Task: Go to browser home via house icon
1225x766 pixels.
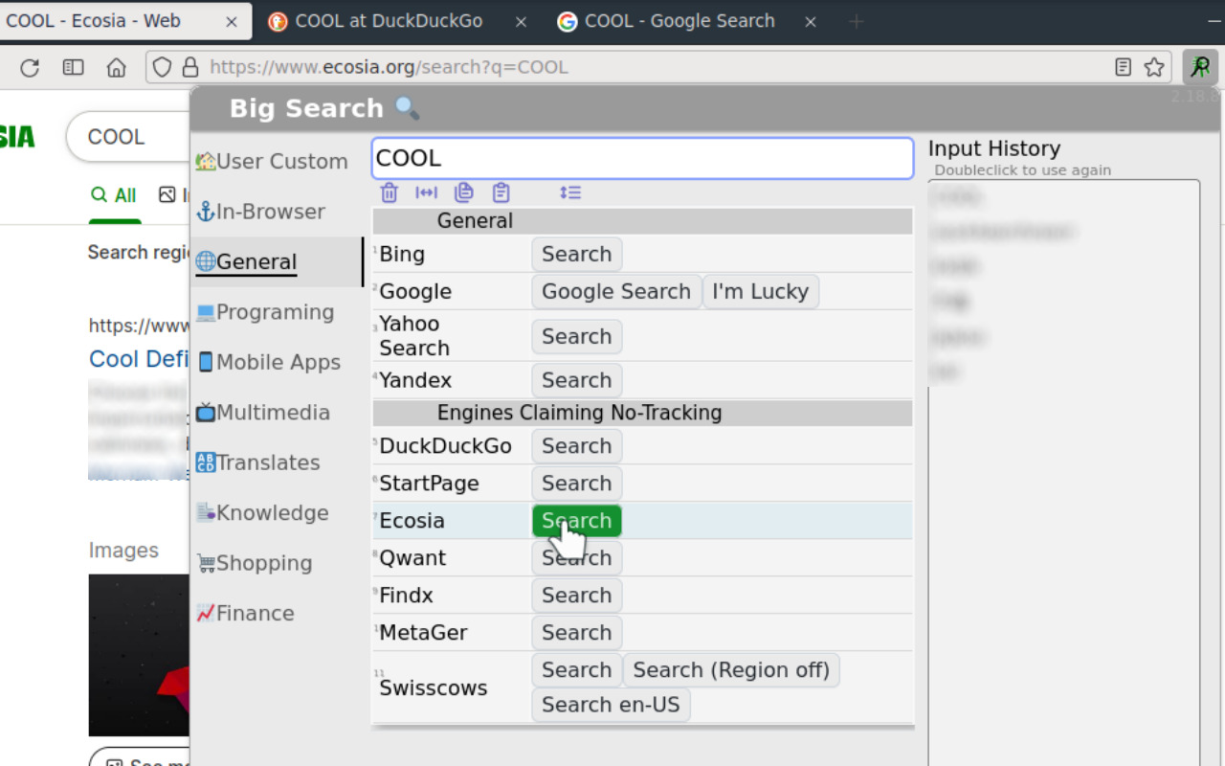Action: tap(116, 67)
